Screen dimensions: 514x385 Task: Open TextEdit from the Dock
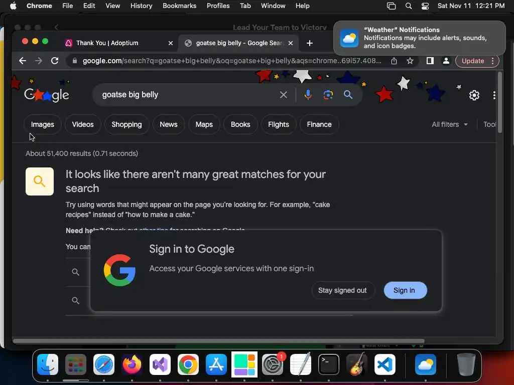301,364
